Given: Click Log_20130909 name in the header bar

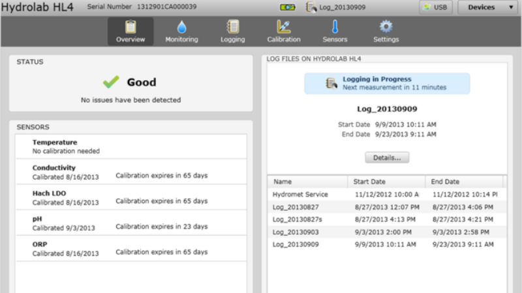Looking at the screenshot, I should tap(342, 7).
